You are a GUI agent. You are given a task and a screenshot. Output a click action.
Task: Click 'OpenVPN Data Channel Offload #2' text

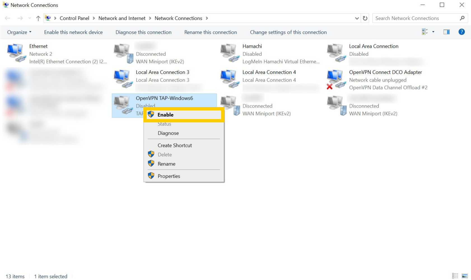pyautogui.click(x=388, y=87)
